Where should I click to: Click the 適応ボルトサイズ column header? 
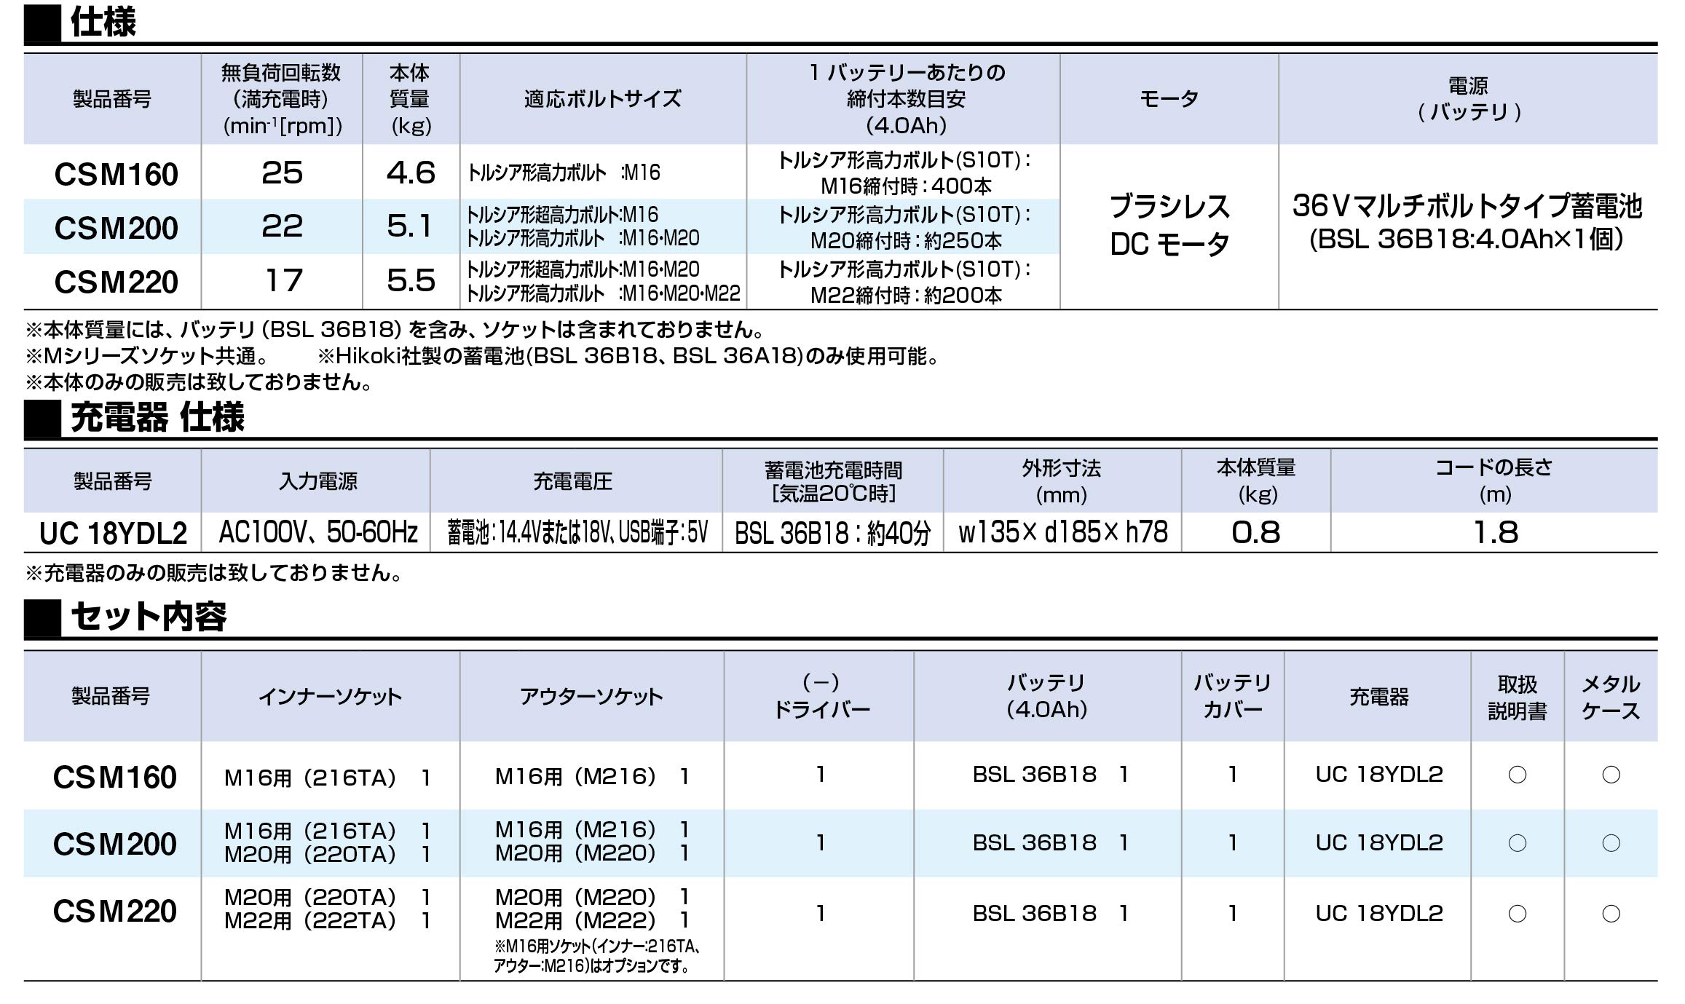pyautogui.click(x=603, y=99)
